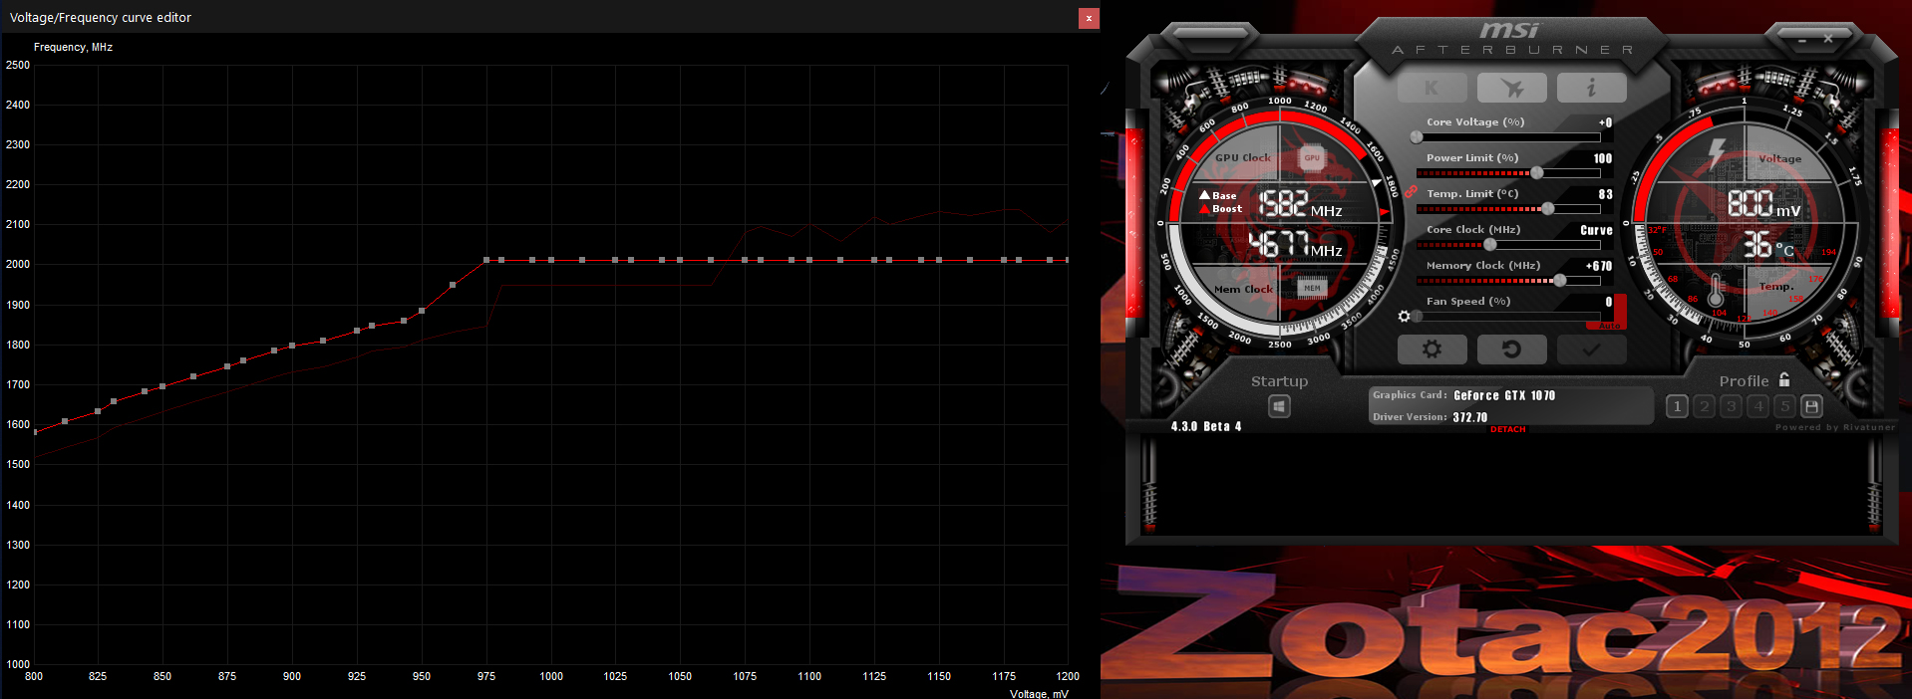Click the '4677 MHz' memory clock readout
Image resolution: width=1912 pixels, height=699 pixels.
(x=1295, y=244)
